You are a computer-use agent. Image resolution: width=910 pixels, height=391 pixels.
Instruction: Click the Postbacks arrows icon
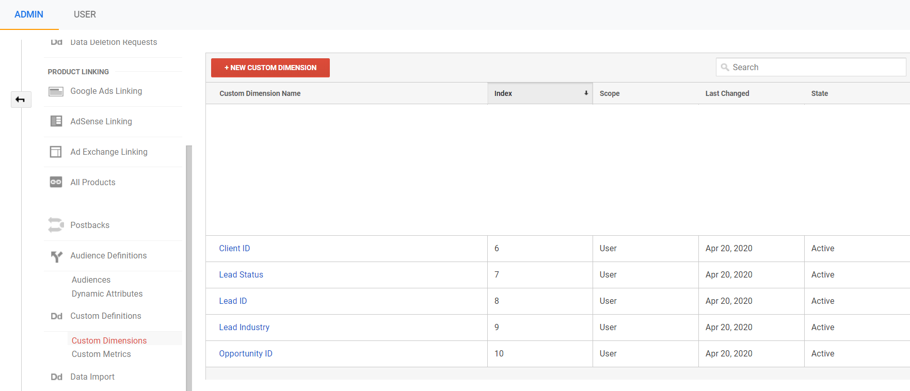coord(56,225)
